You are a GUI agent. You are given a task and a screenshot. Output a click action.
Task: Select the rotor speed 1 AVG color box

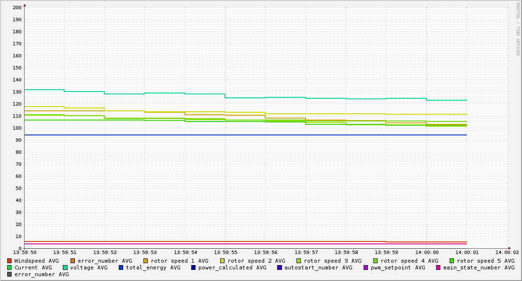tap(146, 261)
